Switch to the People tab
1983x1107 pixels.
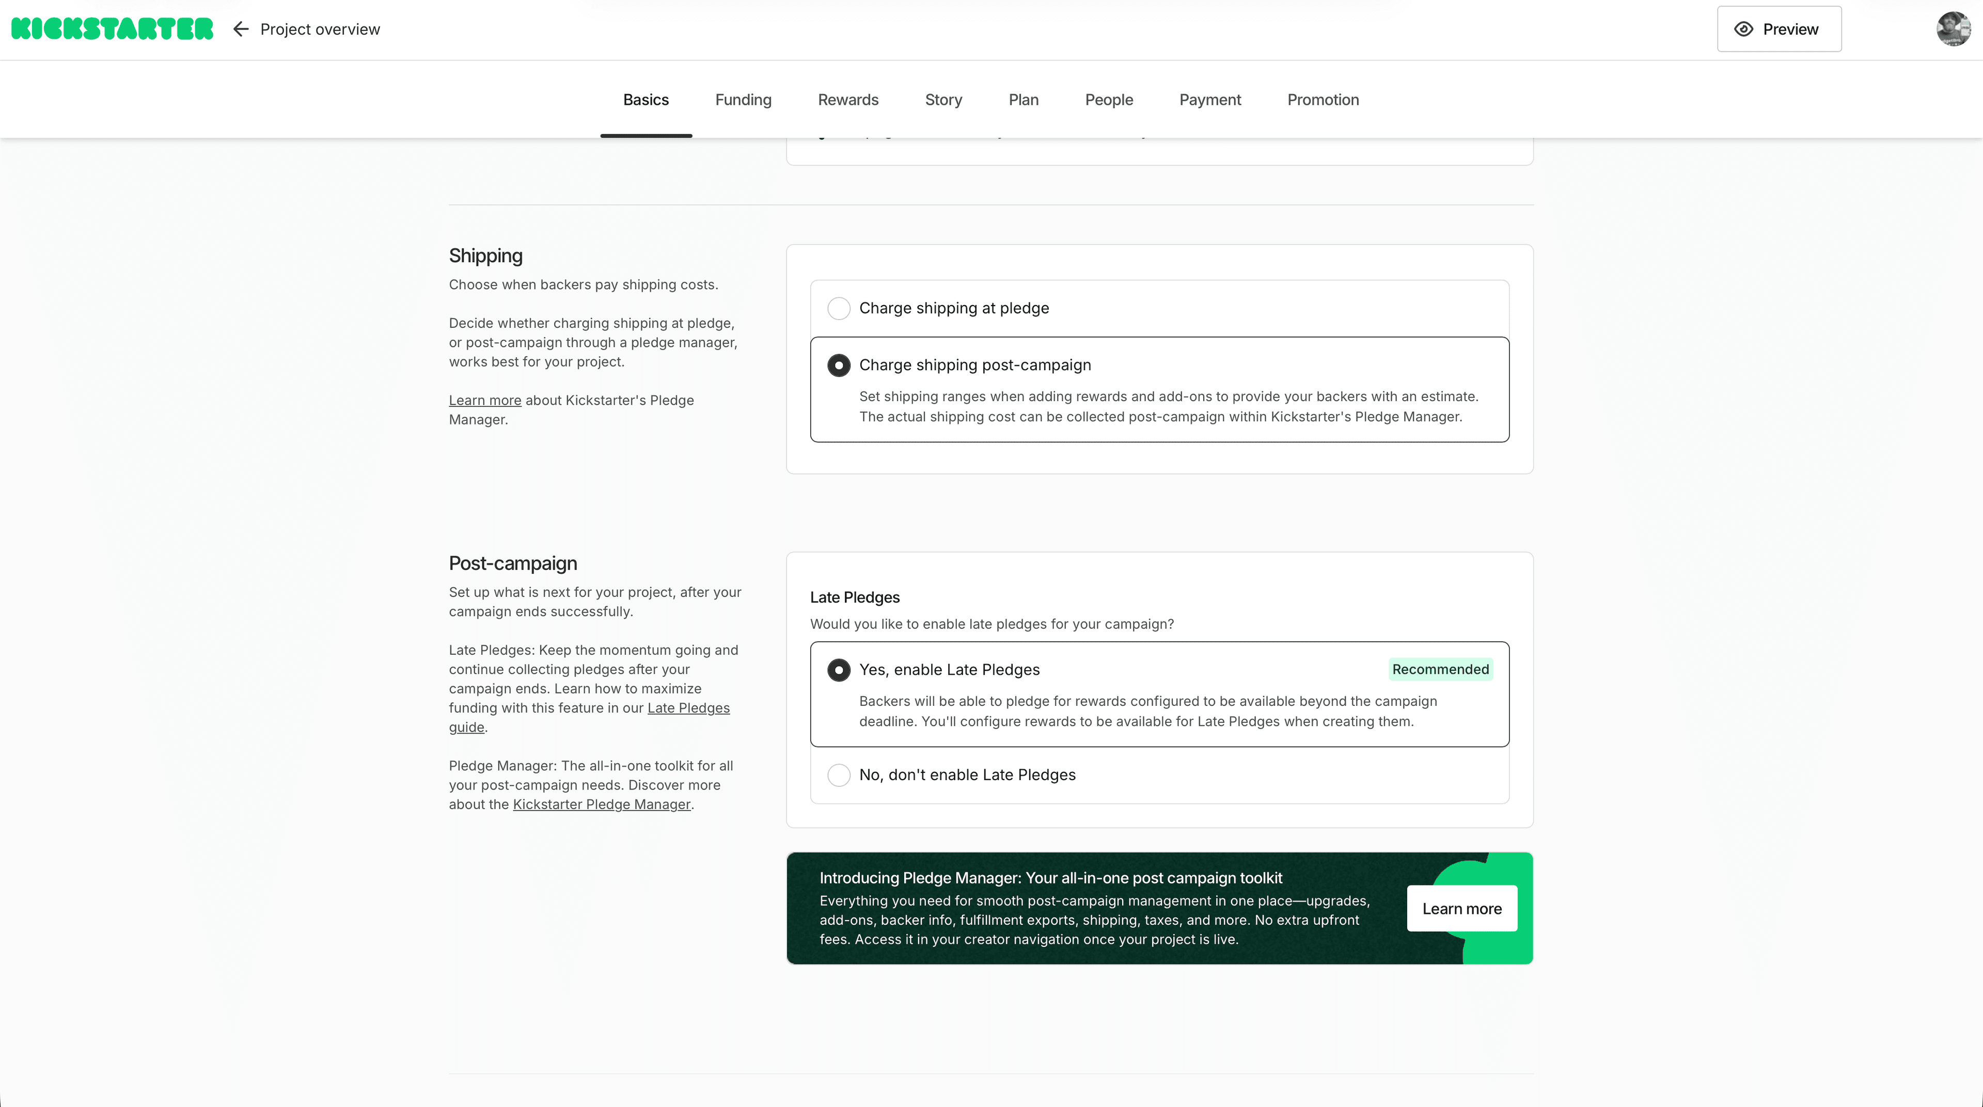[x=1109, y=99]
